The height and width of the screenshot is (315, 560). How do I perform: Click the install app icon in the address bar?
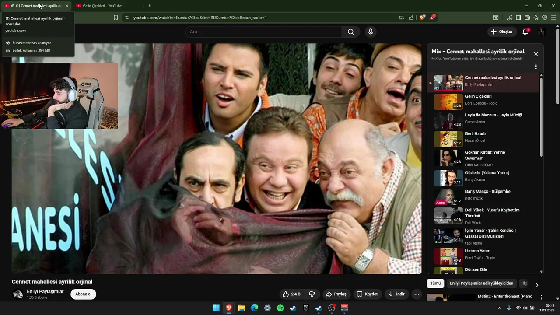tap(401, 17)
